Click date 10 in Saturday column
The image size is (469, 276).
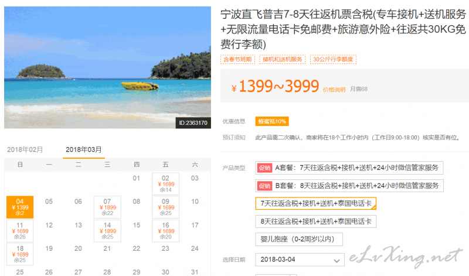[195, 202]
